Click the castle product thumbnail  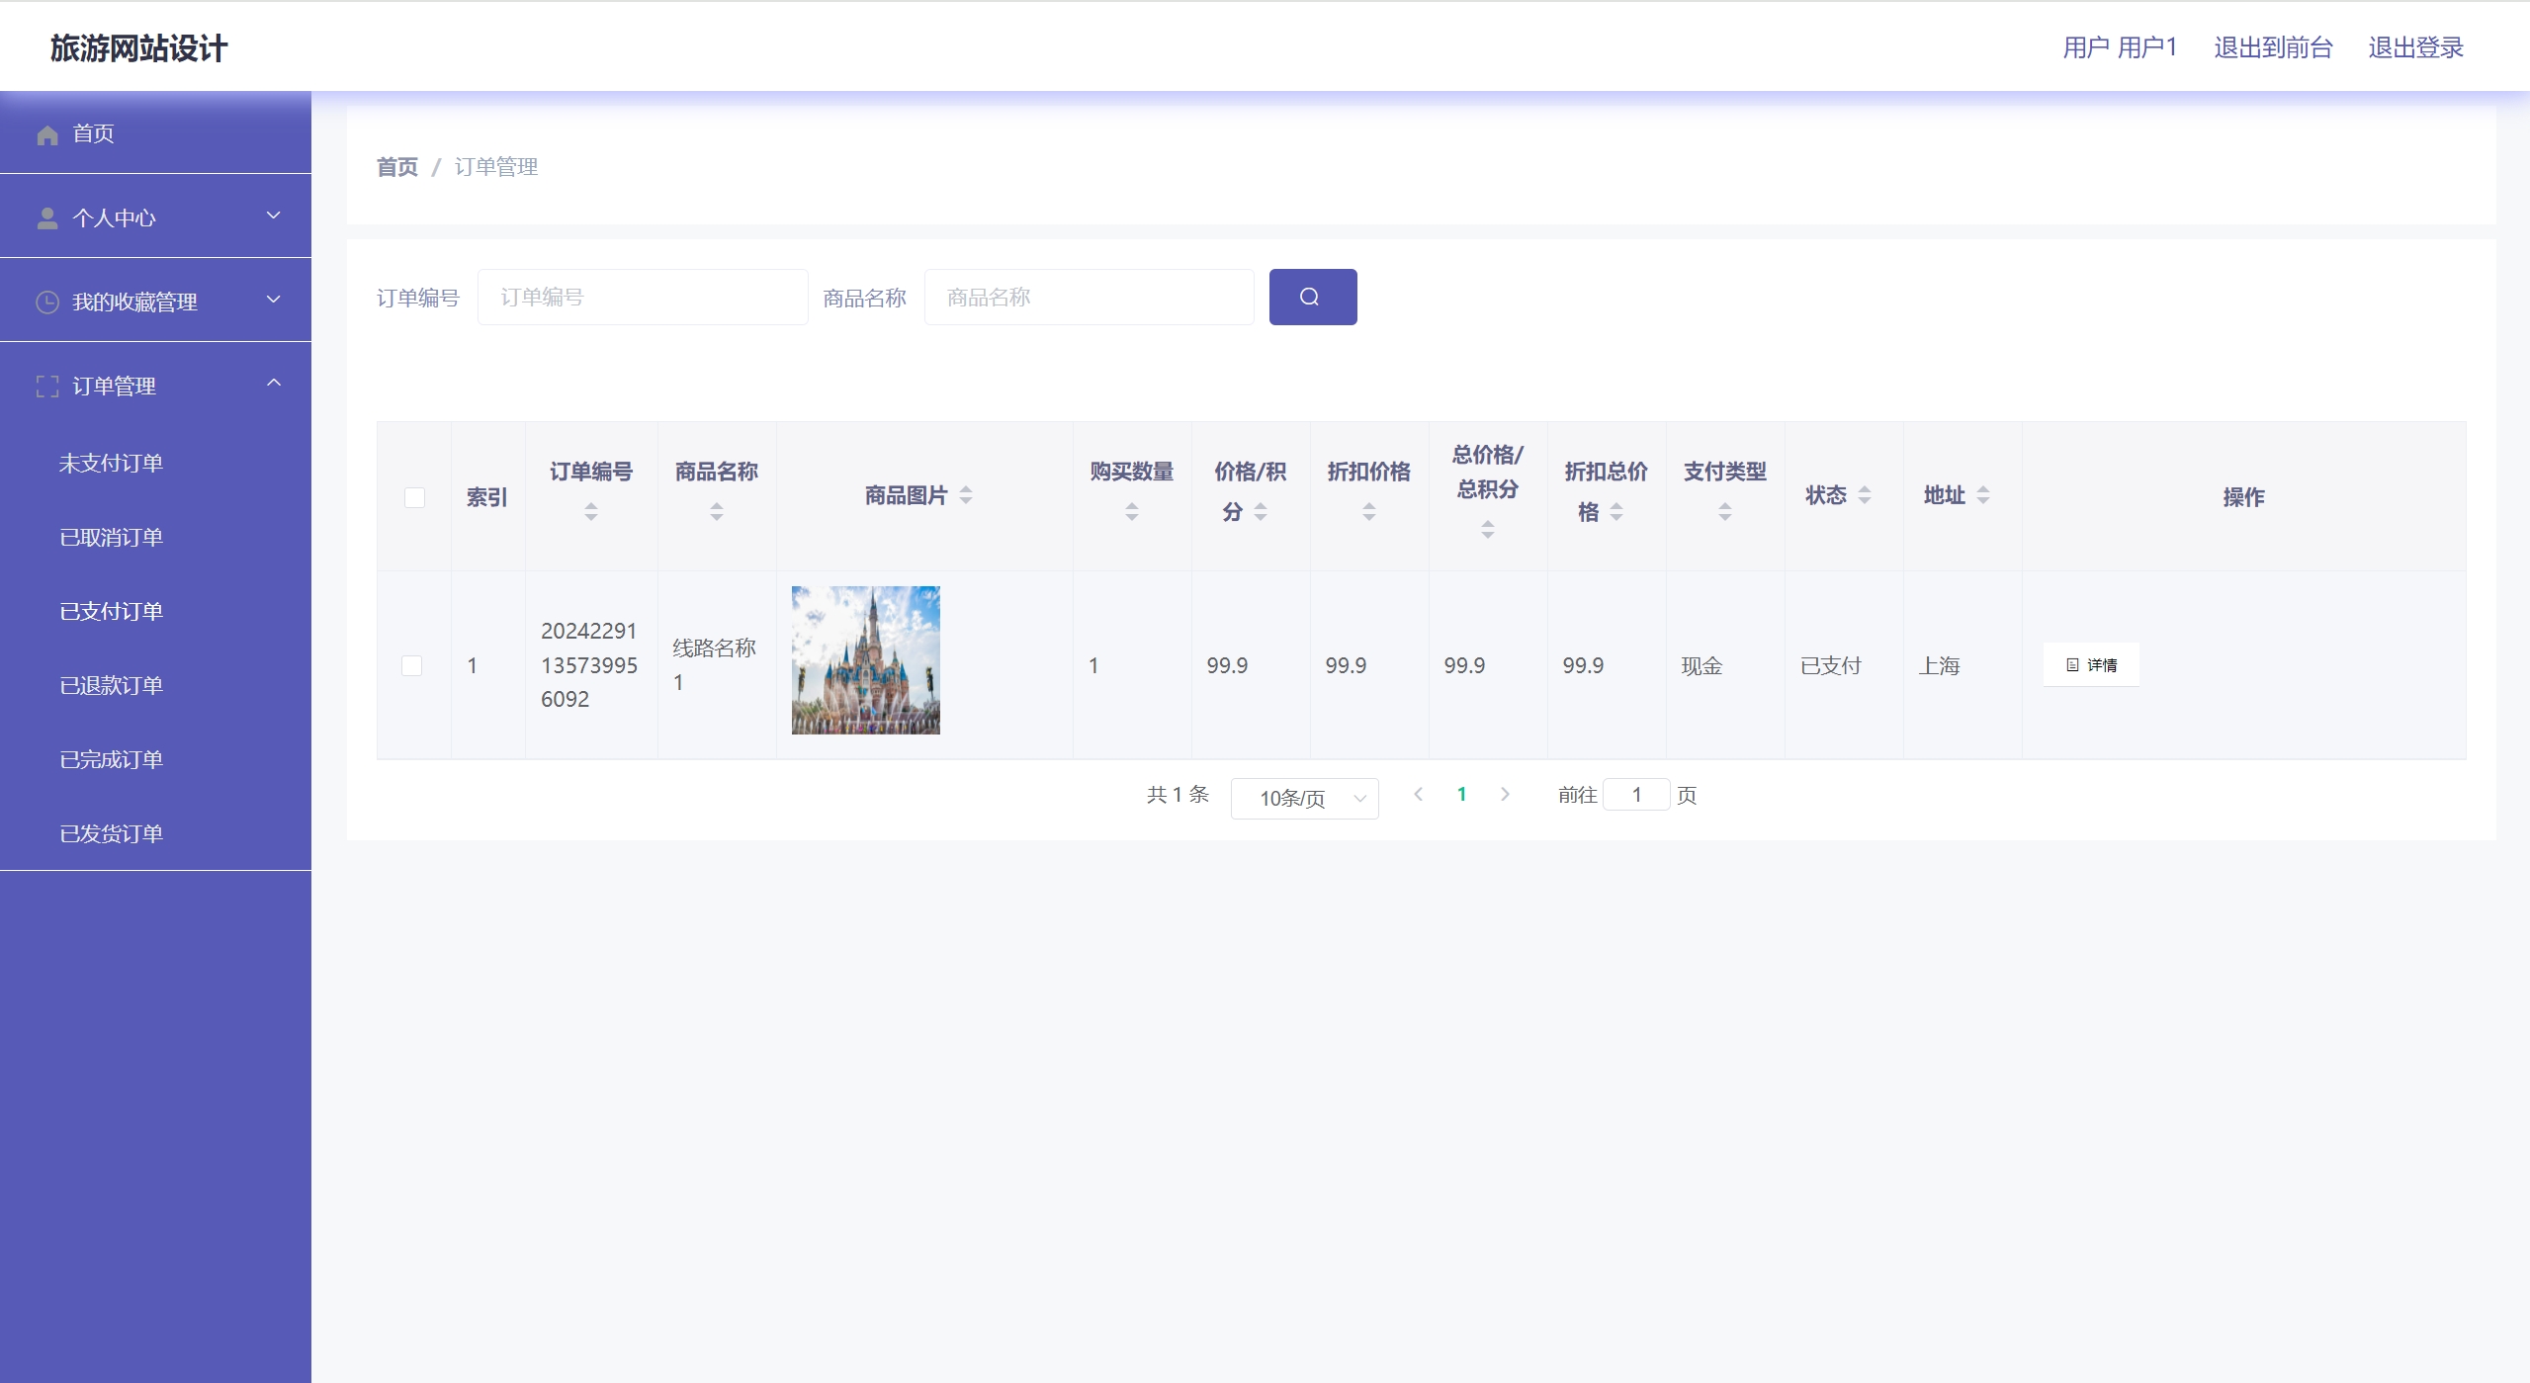pos(865,660)
